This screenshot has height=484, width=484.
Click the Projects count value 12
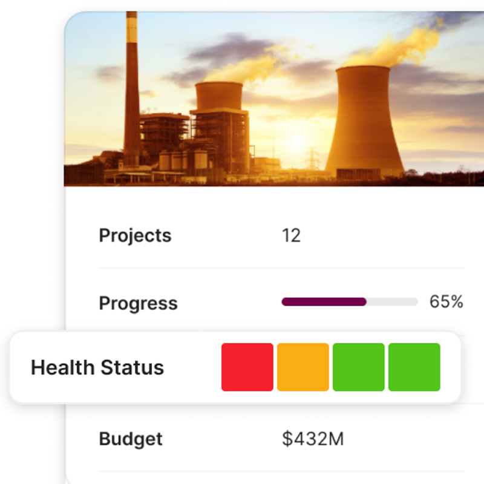point(291,235)
